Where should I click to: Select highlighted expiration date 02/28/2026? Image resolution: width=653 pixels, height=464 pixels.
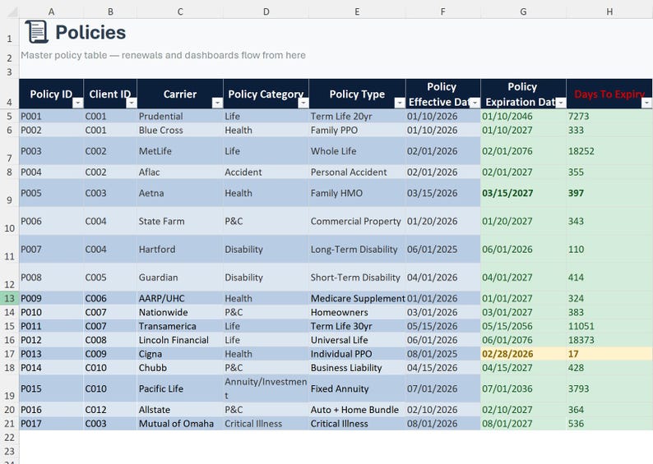[x=523, y=354]
